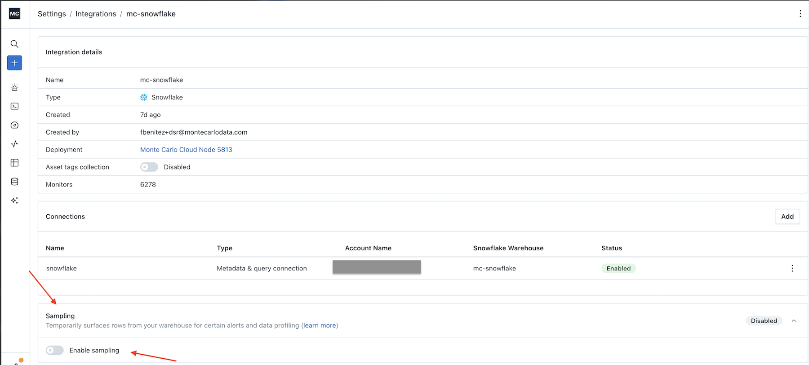Screen dimensions: 809x365
Task: Open Monte Carlo Cloud Node 5813 link
Action: [186, 150]
